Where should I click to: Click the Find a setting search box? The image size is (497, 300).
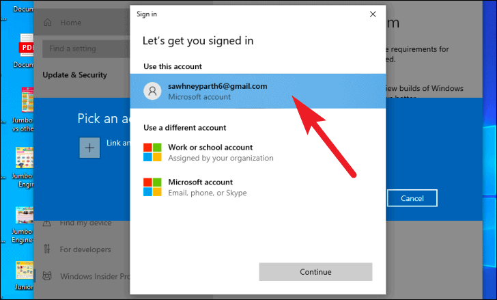[86, 49]
